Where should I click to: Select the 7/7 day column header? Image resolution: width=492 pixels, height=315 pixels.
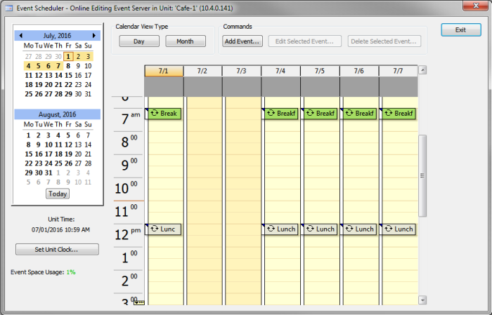tap(399, 71)
